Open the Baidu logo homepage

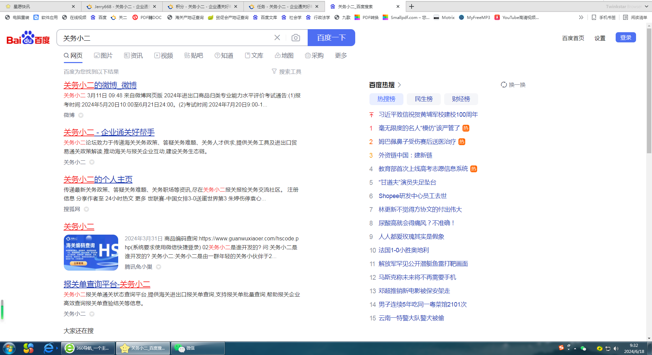pyautogui.click(x=28, y=38)
